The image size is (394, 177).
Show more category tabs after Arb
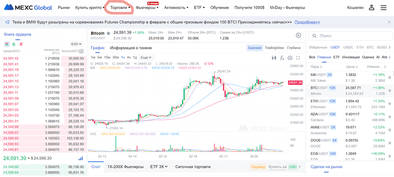(x=390, y=57)
